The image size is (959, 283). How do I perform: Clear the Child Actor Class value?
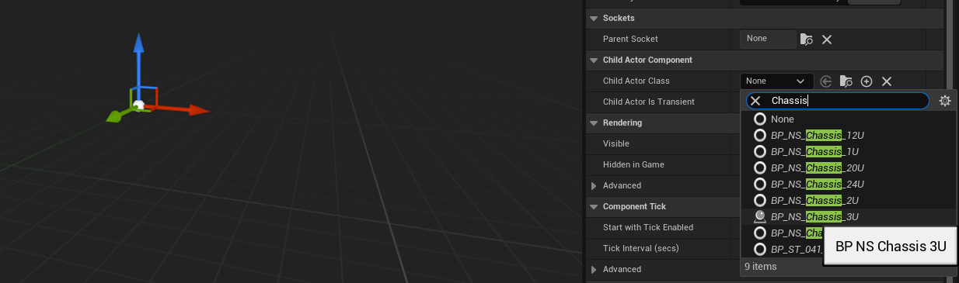pyautogui.click(x=886, y=81)
